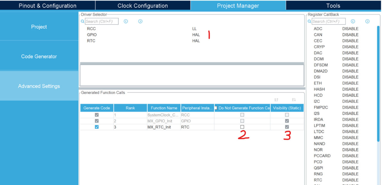This screenshot has width=382, height=185.
Task: Open the LL driver dropdown for RCC
Action: (194, 29)
